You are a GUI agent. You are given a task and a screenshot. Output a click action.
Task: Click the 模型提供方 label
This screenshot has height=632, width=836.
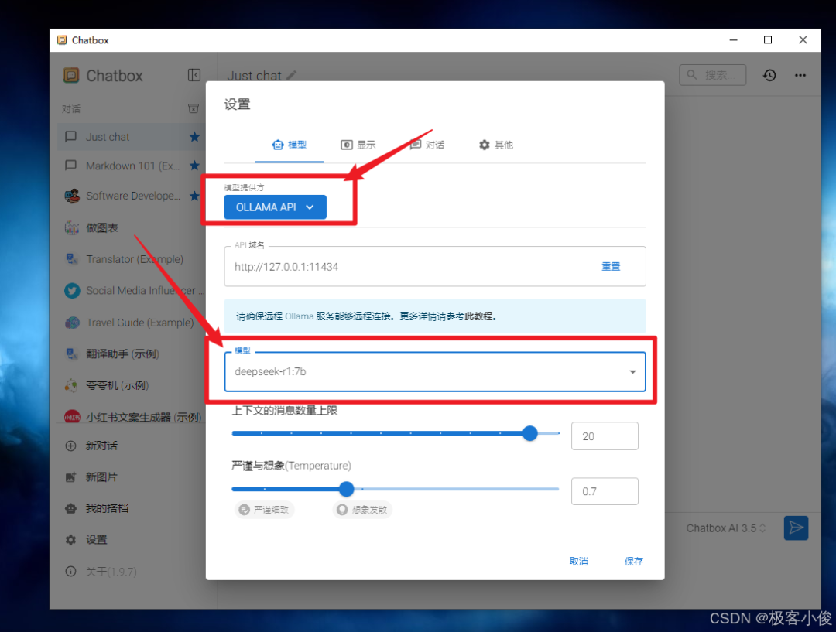[245, 187]
